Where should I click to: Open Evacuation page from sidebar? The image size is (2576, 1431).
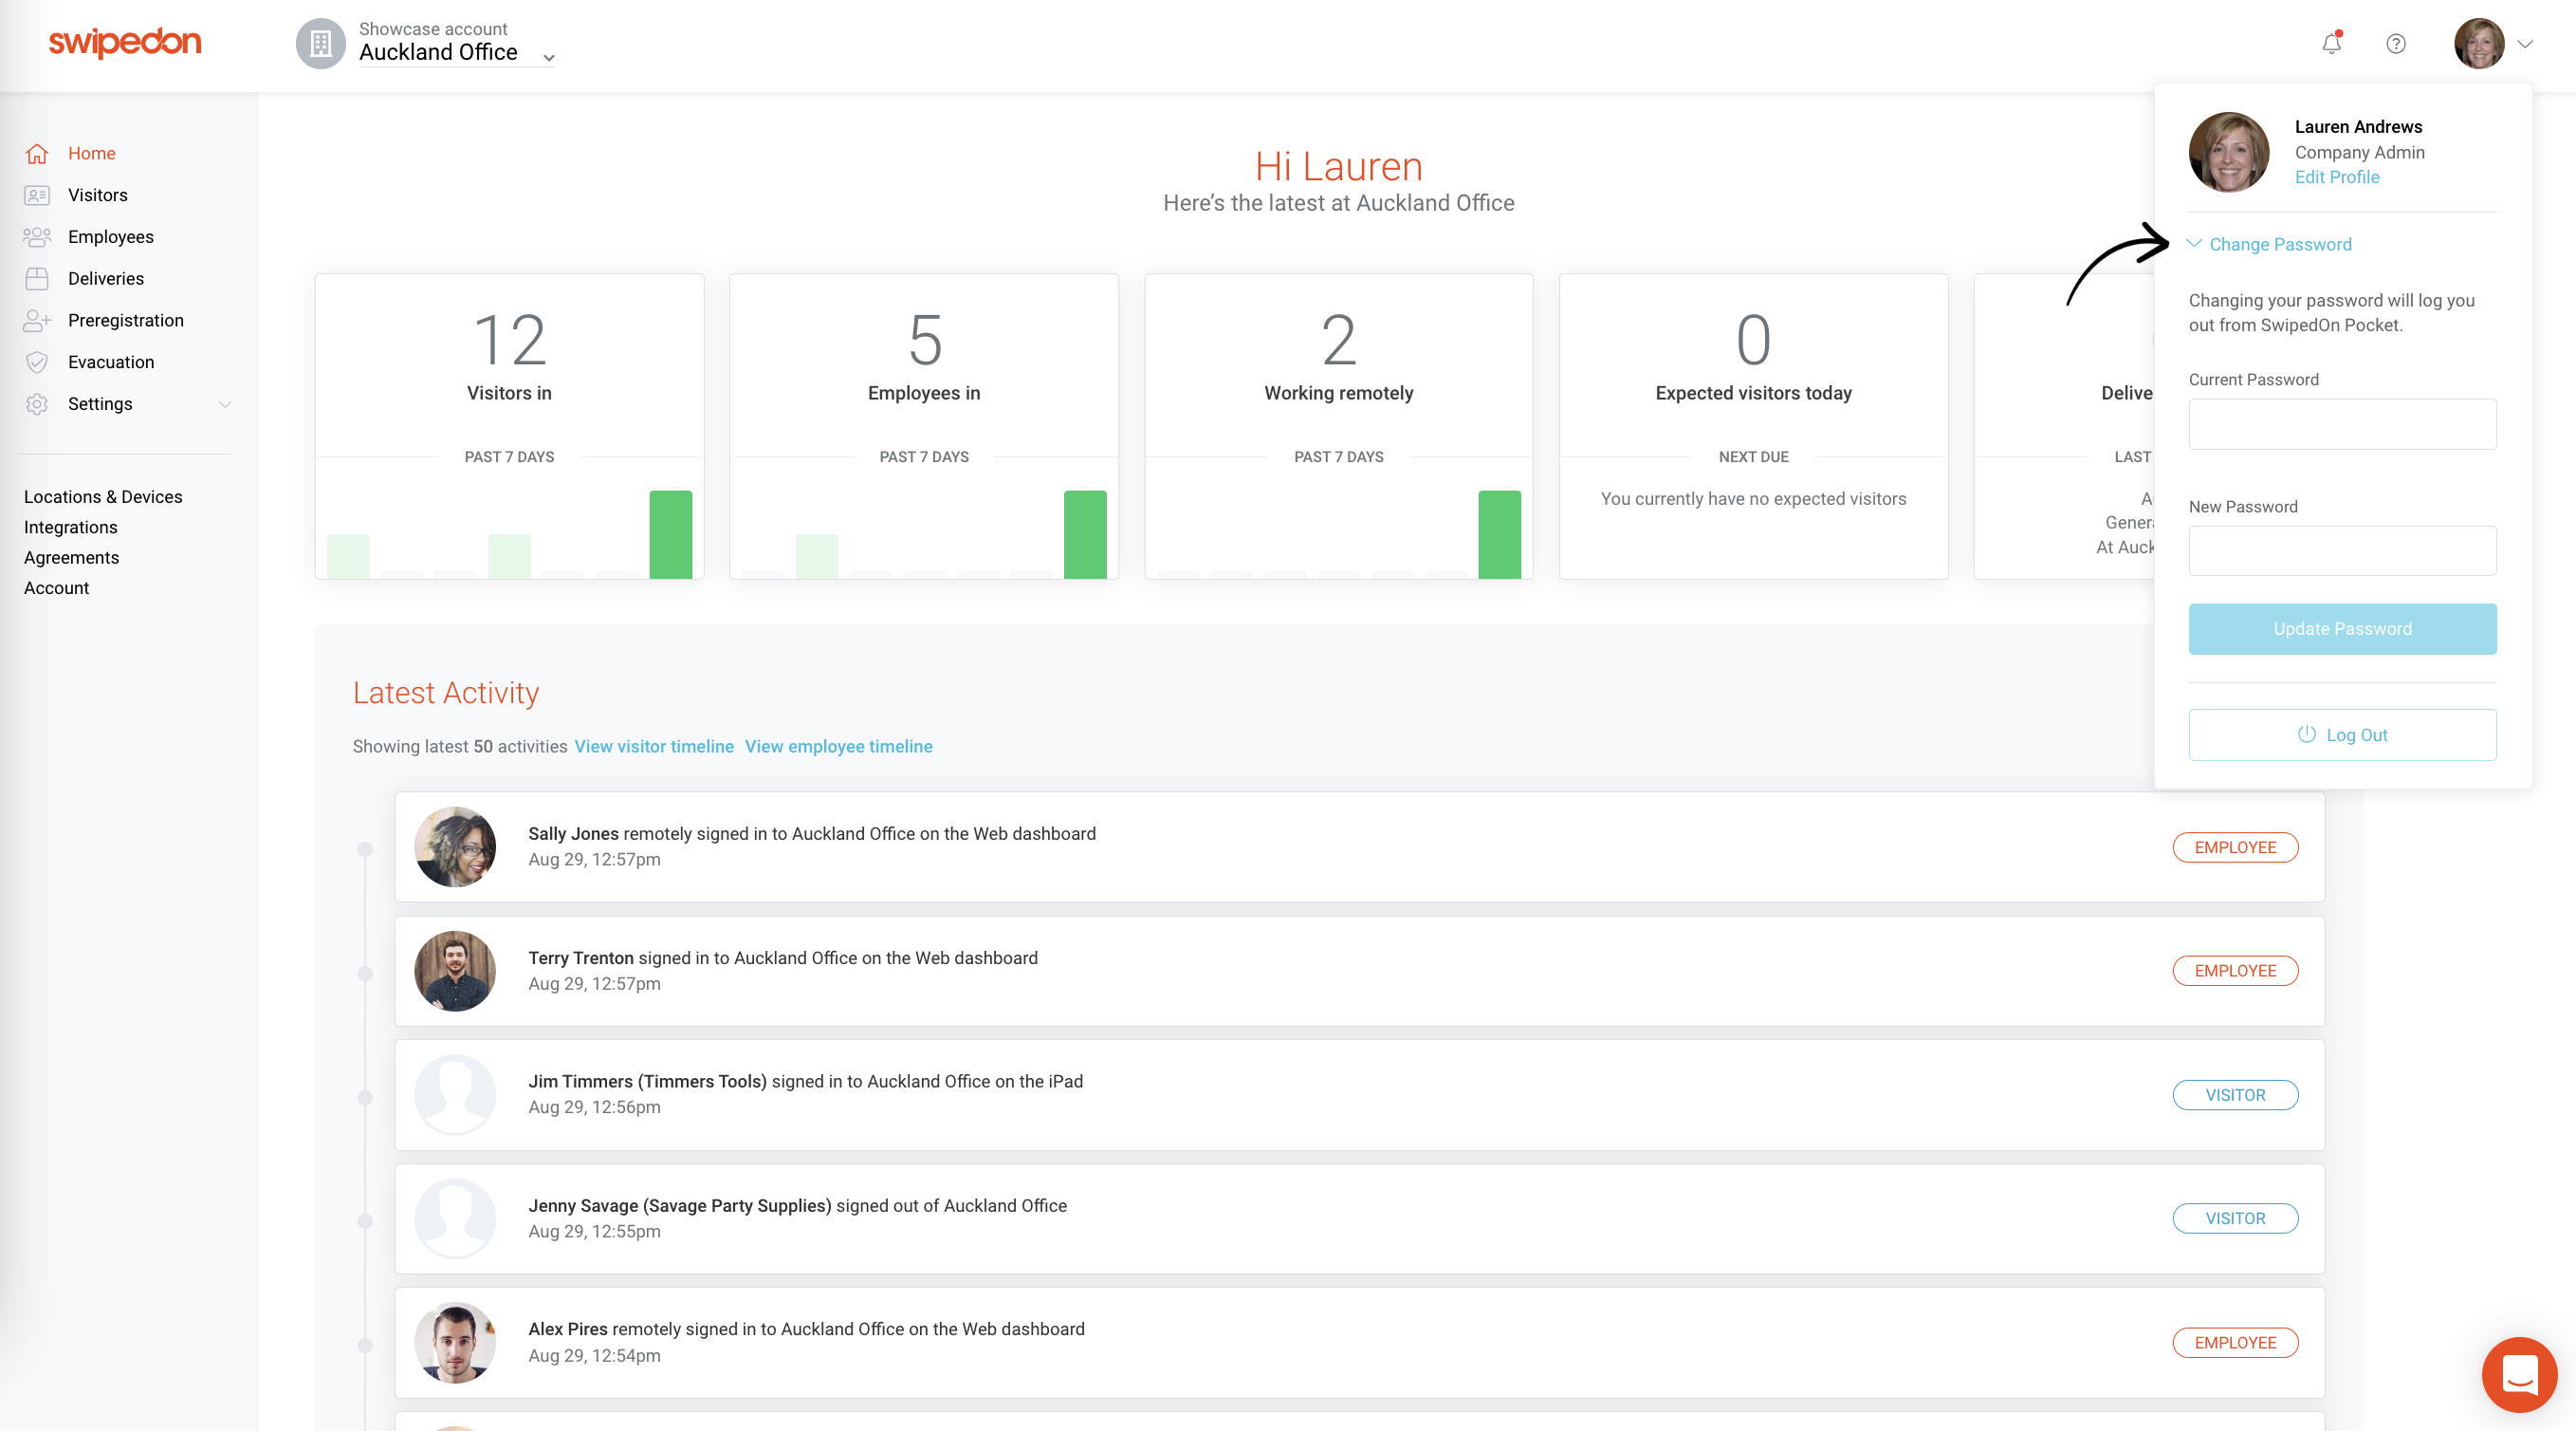click(111, 362)
